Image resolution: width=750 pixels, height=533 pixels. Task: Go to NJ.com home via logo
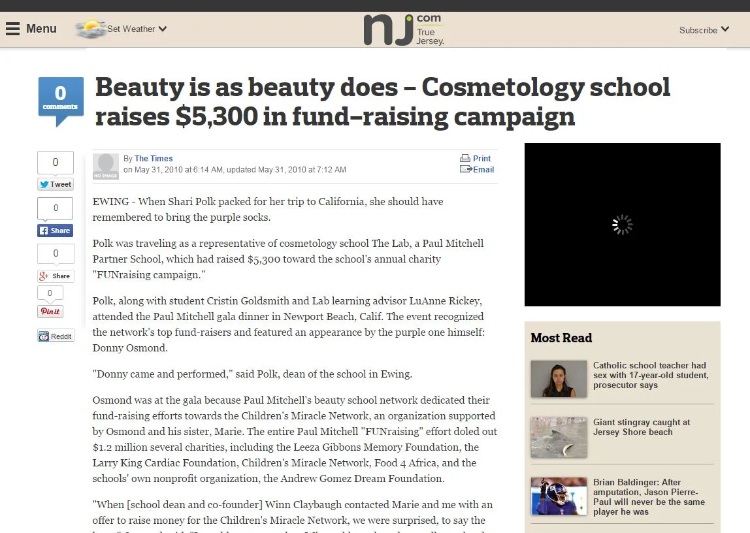[x=404, y=29]
